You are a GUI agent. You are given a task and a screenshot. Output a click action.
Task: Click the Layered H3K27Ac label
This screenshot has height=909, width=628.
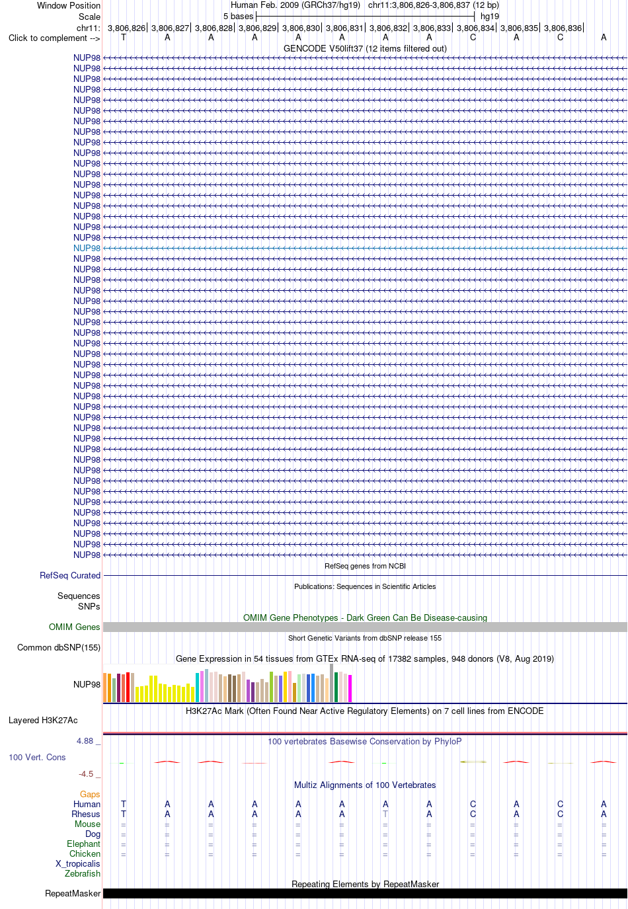tap(43, 721)
